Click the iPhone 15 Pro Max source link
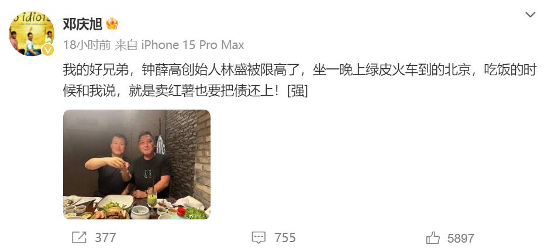Image resolution: width=548 pixels, height=252 pixels. pos(192,45)
